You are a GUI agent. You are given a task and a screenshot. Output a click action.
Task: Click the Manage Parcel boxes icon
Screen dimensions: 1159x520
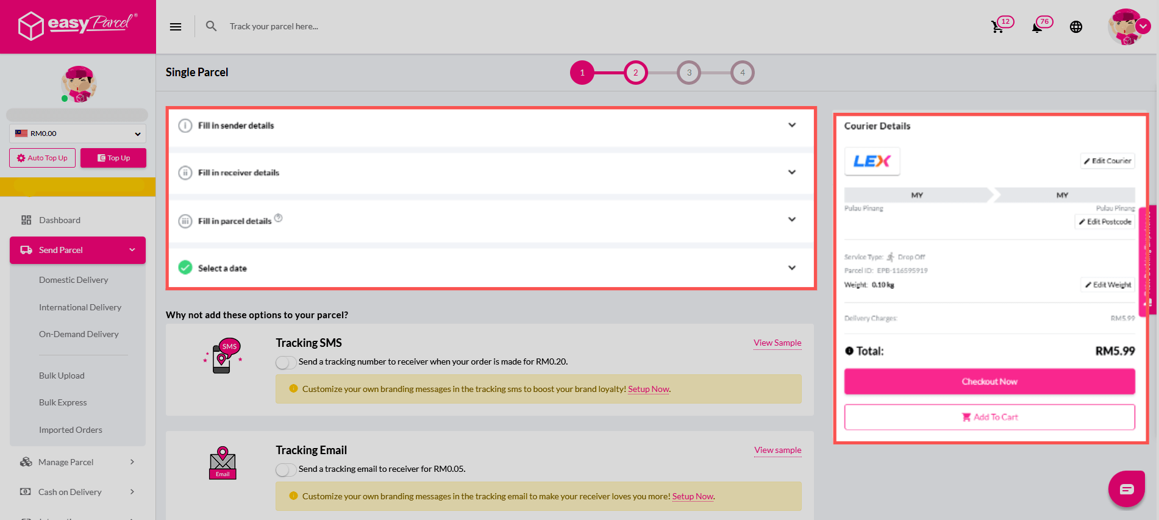pos(26,462)
